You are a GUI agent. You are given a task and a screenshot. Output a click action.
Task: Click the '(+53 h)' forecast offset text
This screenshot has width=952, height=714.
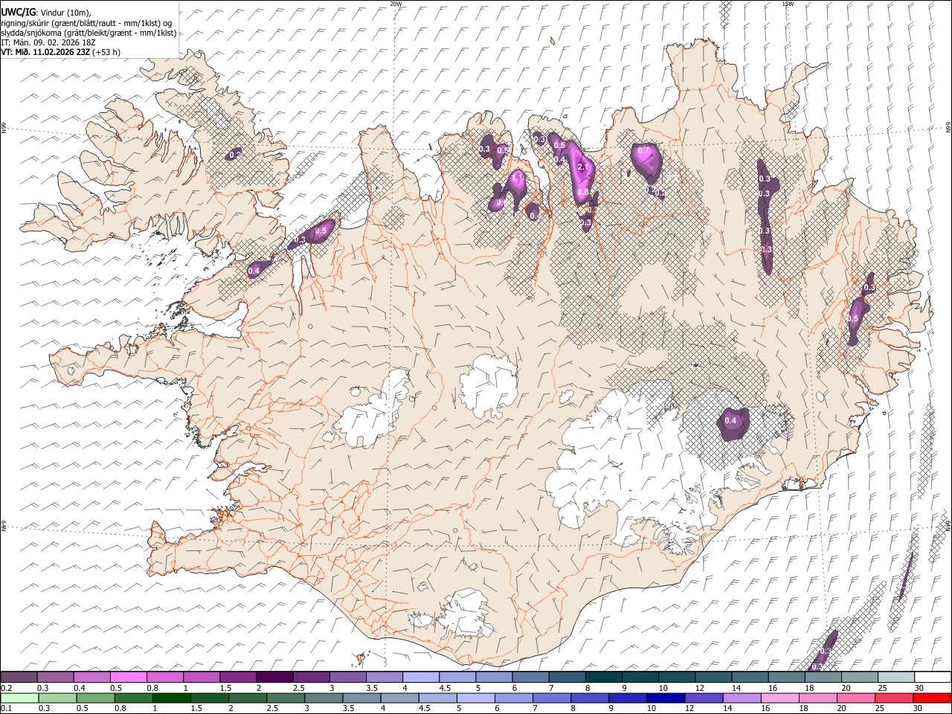106,52
